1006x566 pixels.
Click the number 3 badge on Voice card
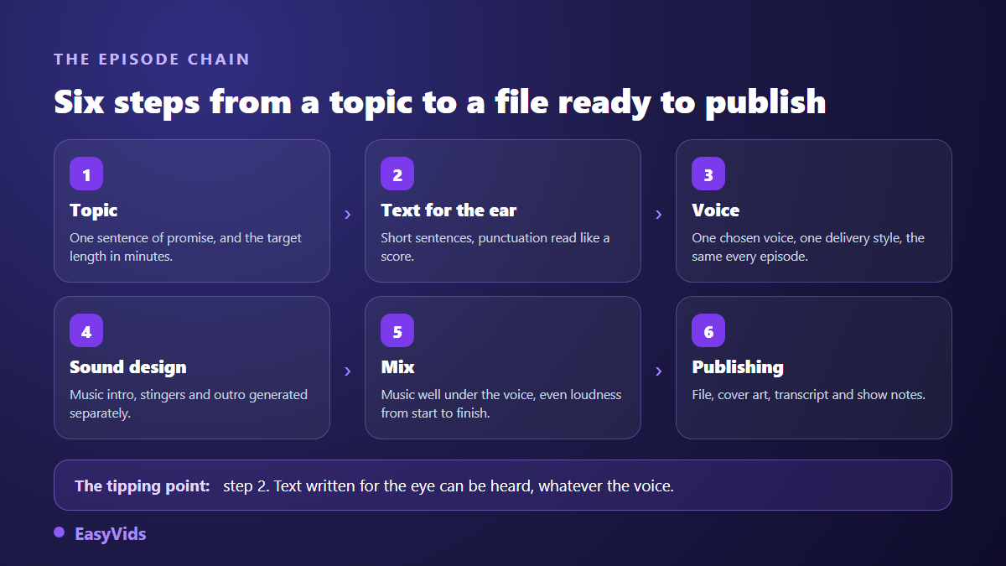tap(708, 174)
